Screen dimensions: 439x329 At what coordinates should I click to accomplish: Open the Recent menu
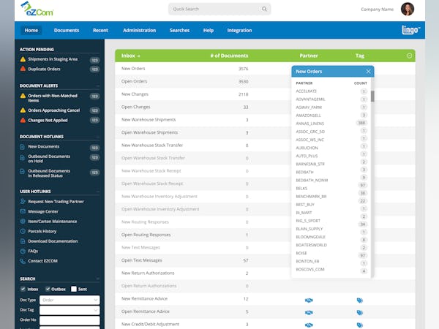[100, 30]
